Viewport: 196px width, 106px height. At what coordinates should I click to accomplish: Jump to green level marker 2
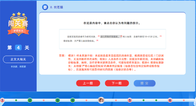[30, 100]
